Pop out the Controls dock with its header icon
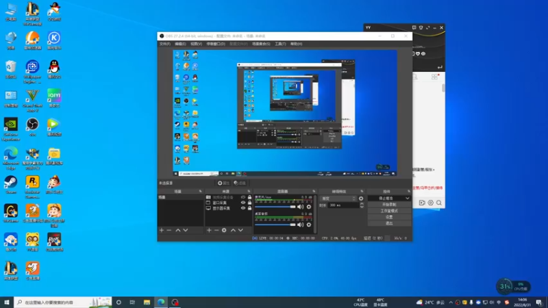The height and width of the screenshot is (308, 548). [408, 192]
